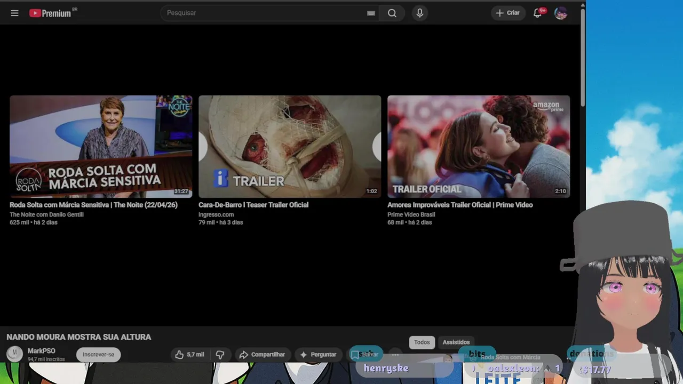Open Roda Solta com Márcia Sensitiva thumbnail
The width and height of the screenshot is (683, 384).
(101, 147)
